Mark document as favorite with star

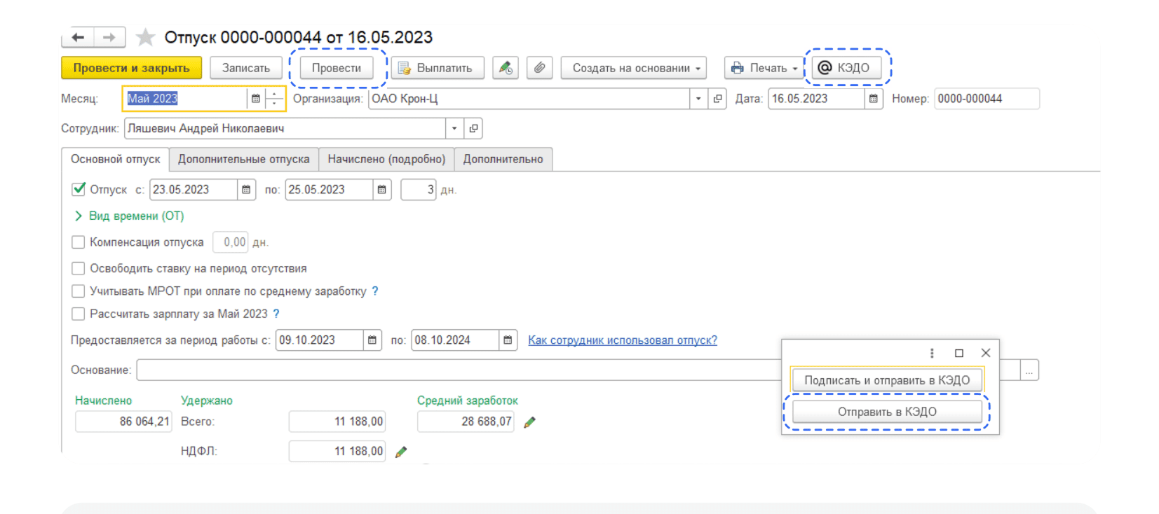coord(145,37)
